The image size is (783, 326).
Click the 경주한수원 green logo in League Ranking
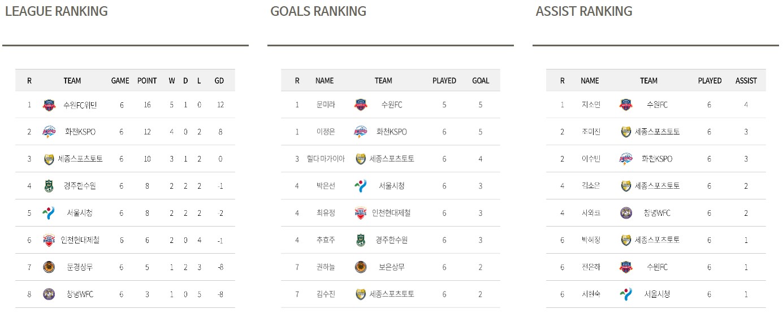tap(49, 186)
